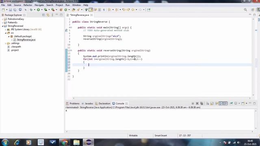The image size is (260, 146).
Task: Click Clear Console icon
Action: click(208, 103)
